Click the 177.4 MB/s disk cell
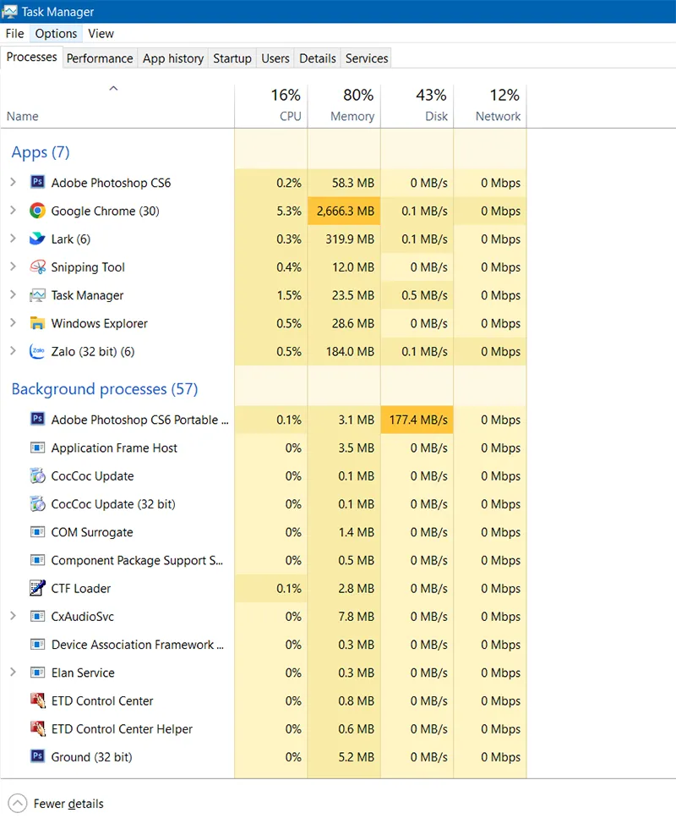Image resolution: width=676 pixels, height=824 pixels. coord(417,420)
